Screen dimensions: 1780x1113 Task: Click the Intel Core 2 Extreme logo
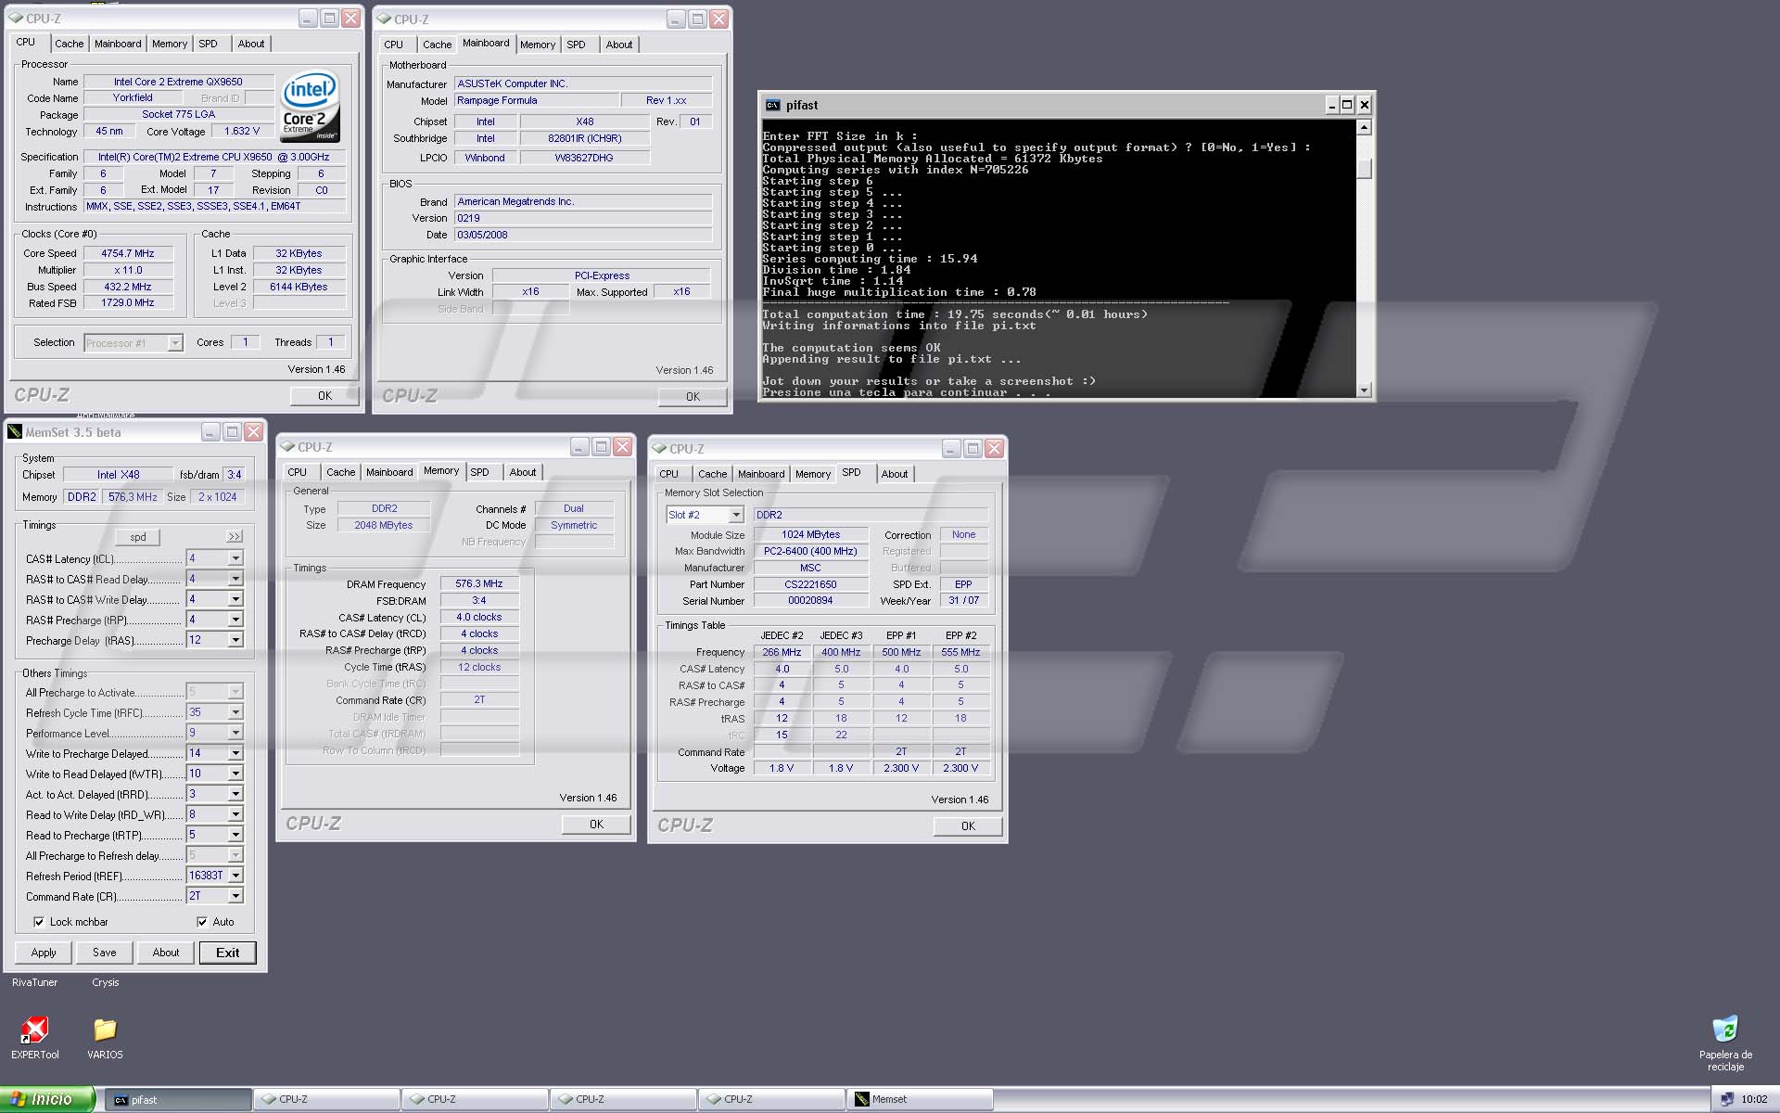coord(310,106)
